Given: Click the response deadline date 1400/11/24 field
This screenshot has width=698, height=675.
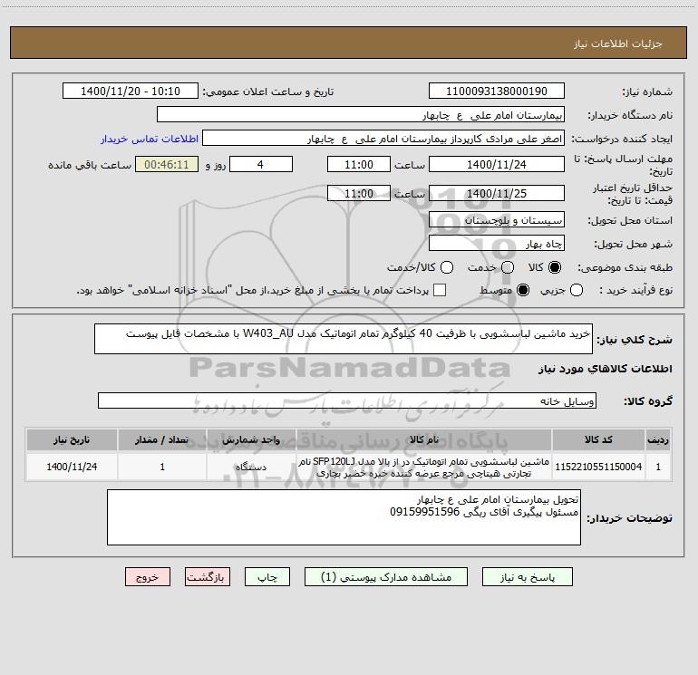Looking at the screenshot, I should [497, 164].
